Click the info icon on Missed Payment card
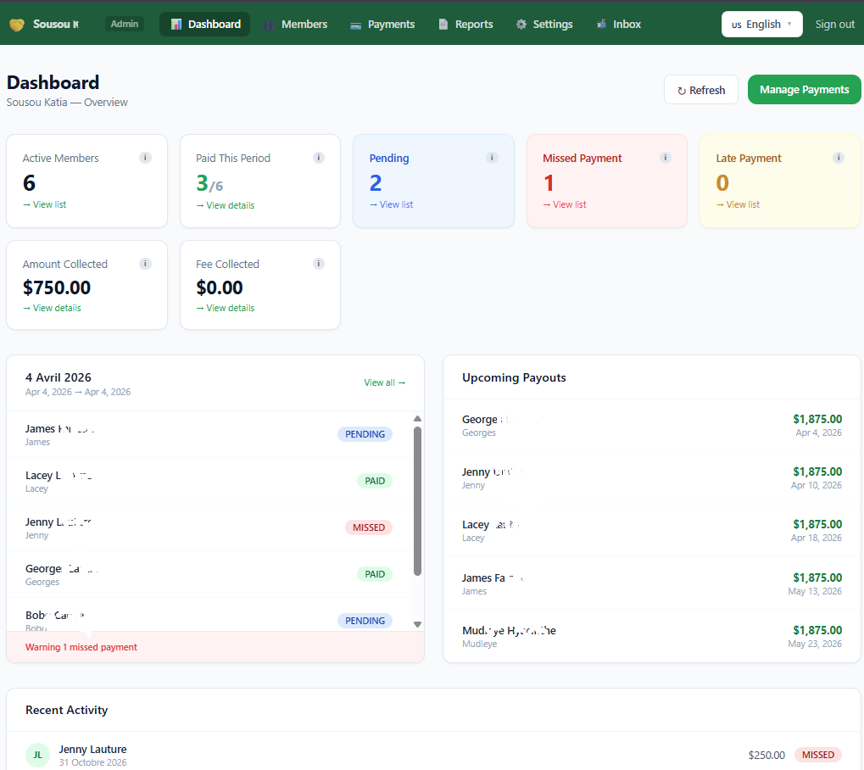Screen dimensions: 864x770 666,158
